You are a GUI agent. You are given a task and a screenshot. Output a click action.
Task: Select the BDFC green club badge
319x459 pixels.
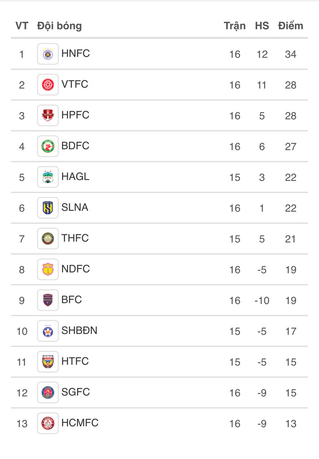point(48,146)
